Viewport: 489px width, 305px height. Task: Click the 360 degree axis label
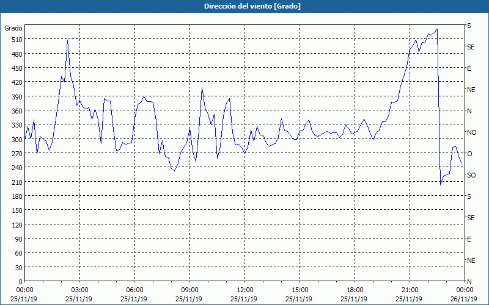click(17, 111)
